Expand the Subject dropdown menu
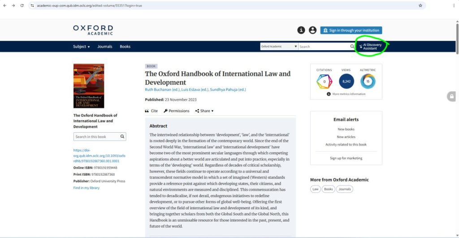Viewport: 459px width, 238px height. coord(81,47)
